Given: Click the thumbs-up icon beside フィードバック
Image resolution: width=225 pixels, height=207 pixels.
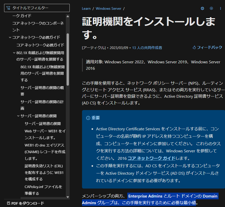Looking at the screenshot, I should (x=194, y=47).
